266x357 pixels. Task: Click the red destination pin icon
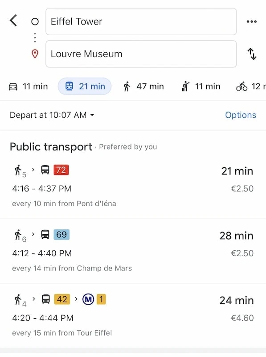pos(35,54)
